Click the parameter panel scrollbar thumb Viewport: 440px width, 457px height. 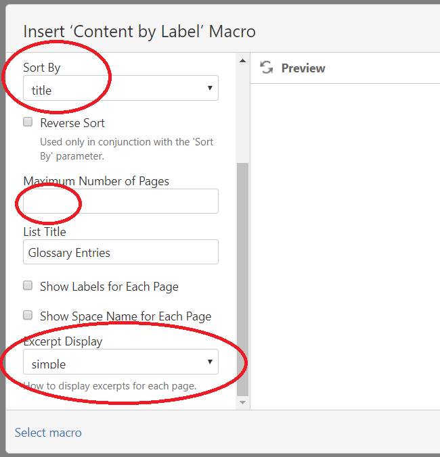(x=242, y=279)
